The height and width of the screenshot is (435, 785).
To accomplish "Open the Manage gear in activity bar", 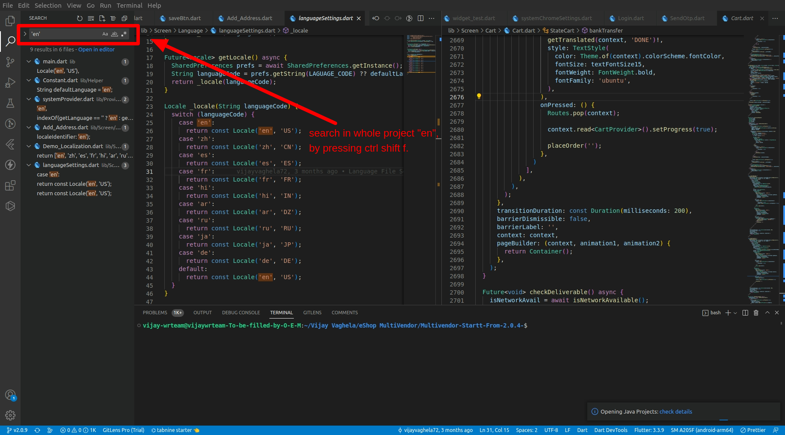I will click(x=10, y=415).
